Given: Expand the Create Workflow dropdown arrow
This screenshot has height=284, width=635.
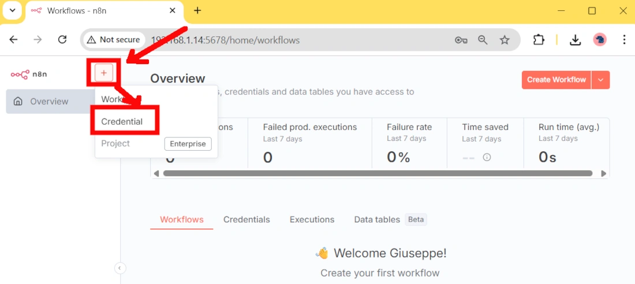Looking at the screenshot, I should click(601, 80).
